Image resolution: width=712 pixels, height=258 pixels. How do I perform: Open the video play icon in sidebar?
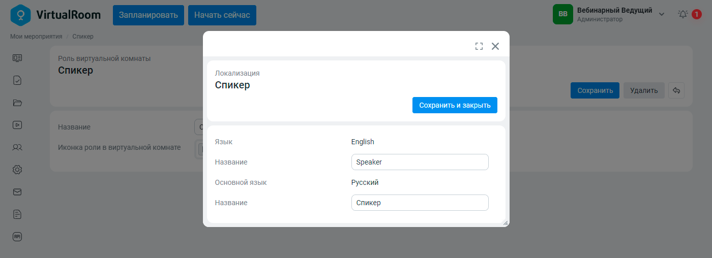point(17,125)
